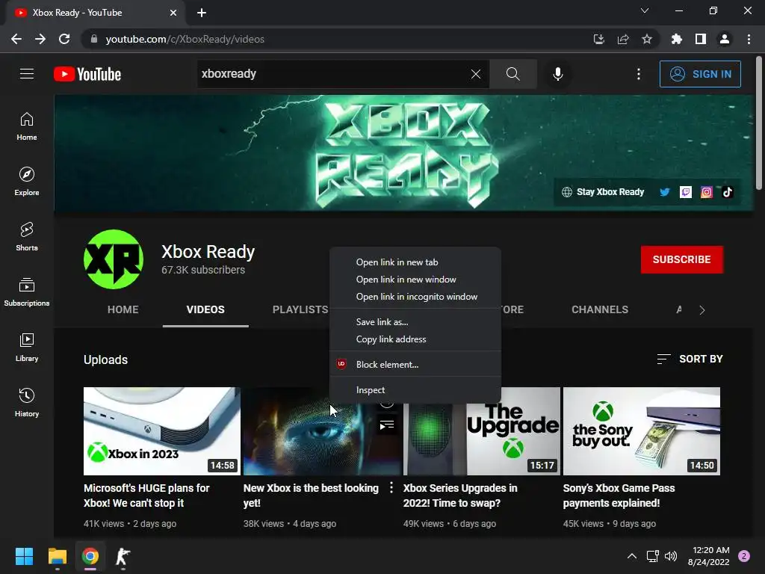Open the Sony buyout video thumbnail
765x574 pixels.
pyautogui.click(x=642, y=431)
